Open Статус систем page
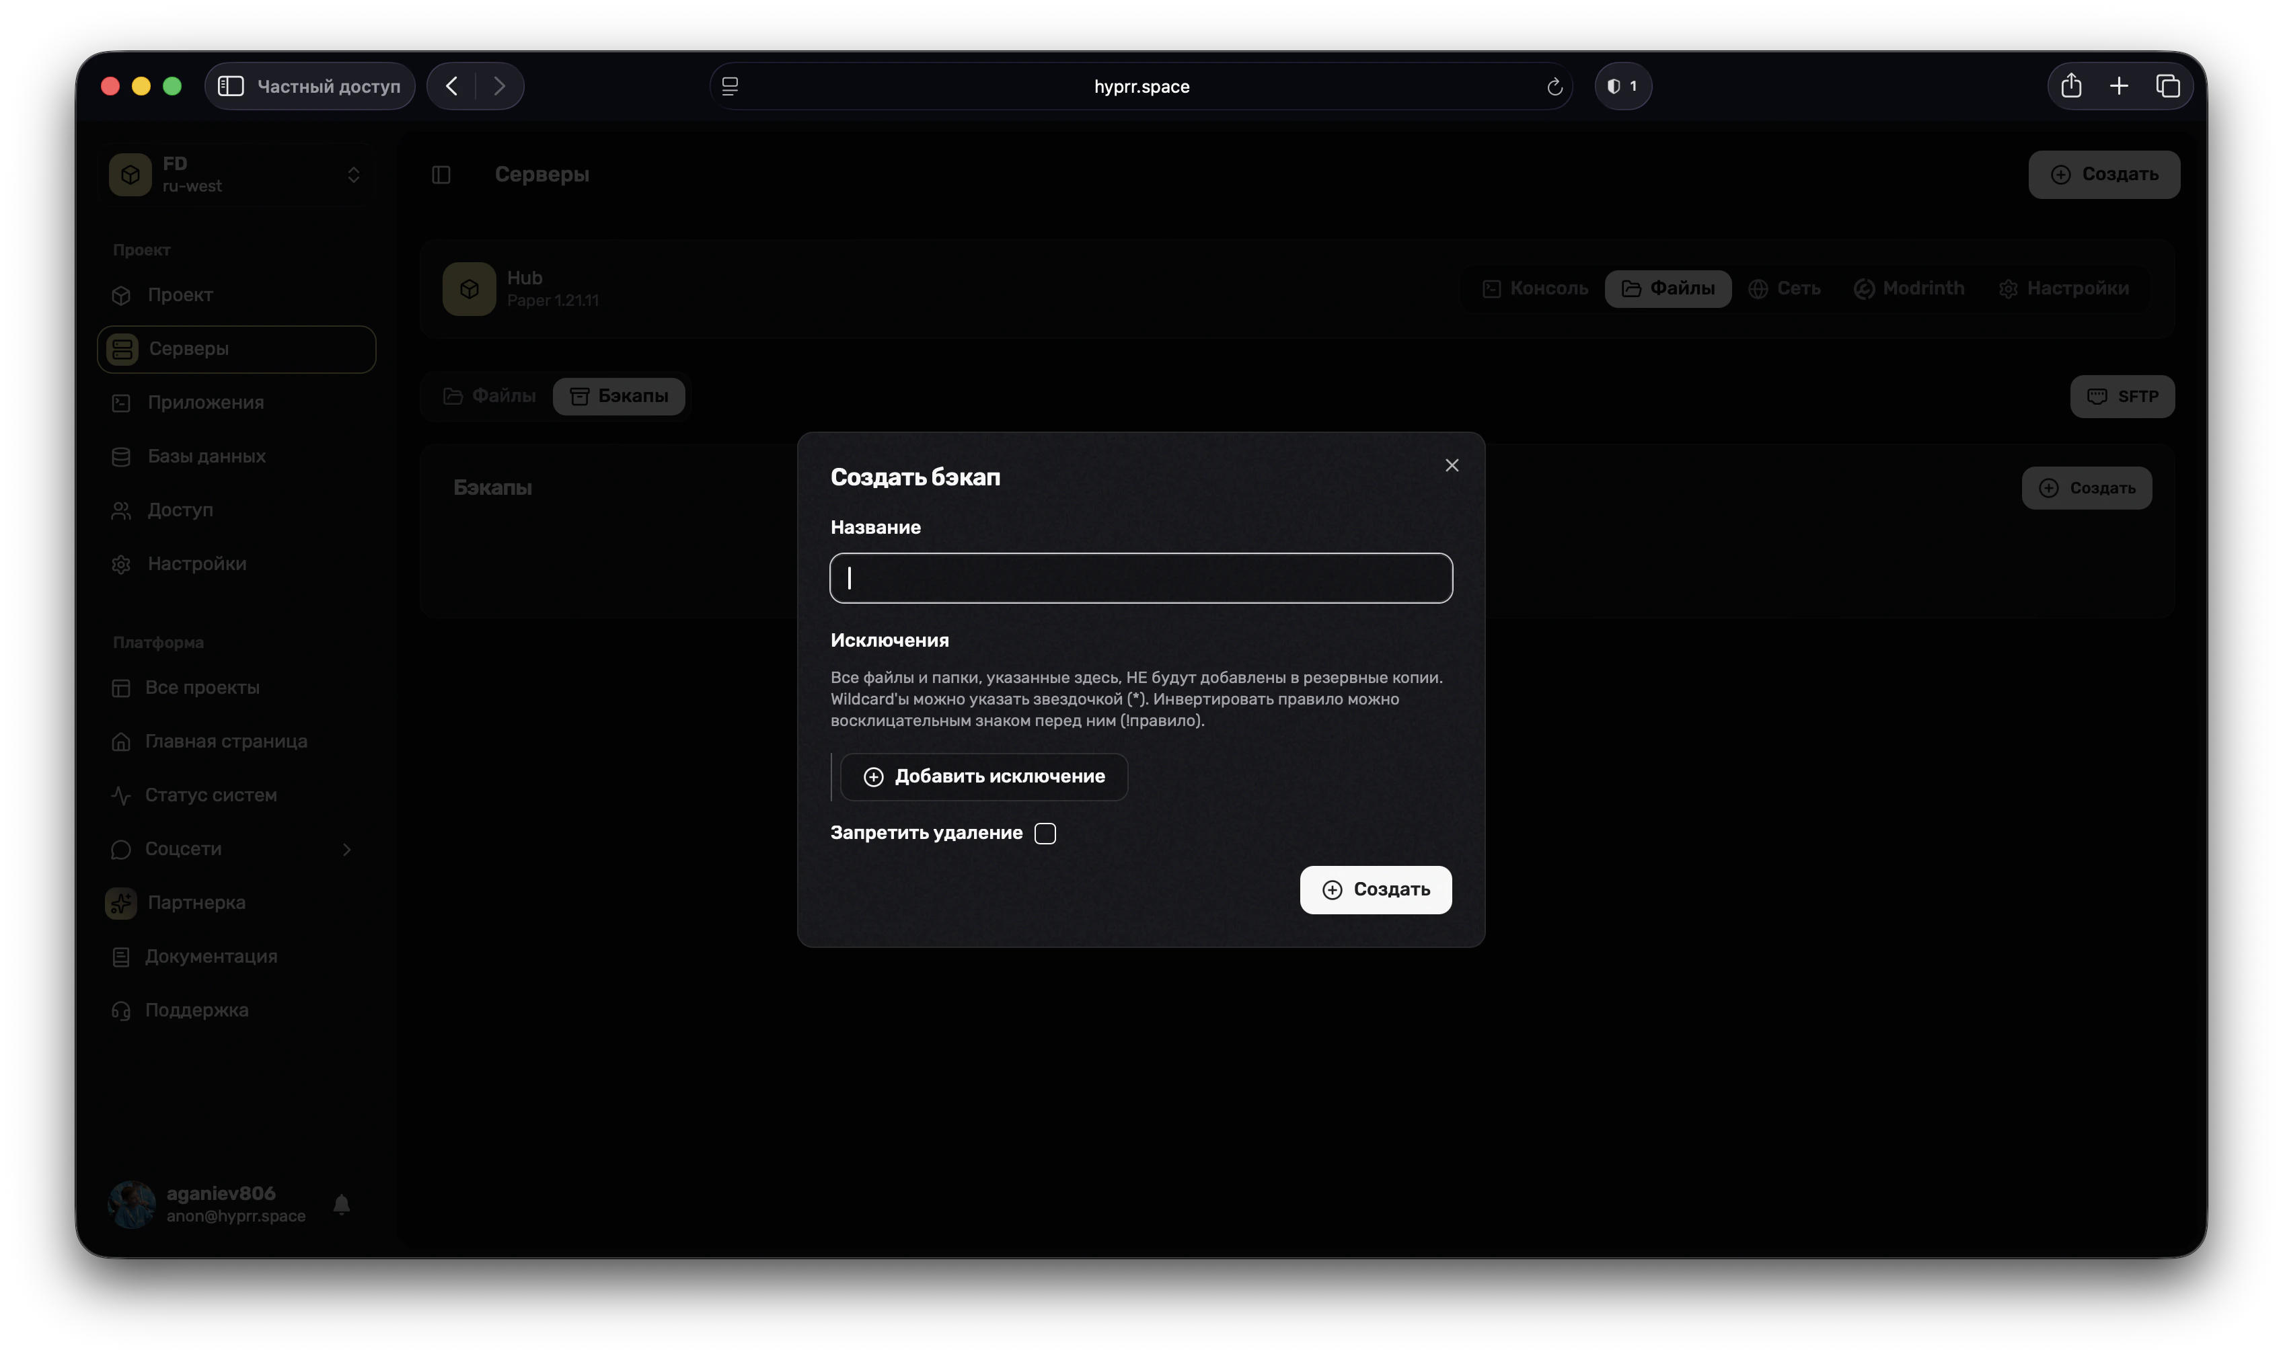 click(x=236, y=795)
